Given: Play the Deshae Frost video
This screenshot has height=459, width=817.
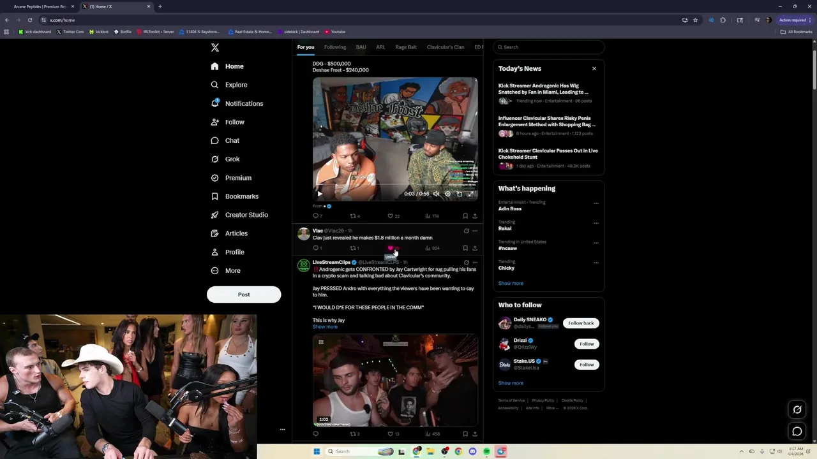Looking at the screenshot, I should [x=320, y=194].
